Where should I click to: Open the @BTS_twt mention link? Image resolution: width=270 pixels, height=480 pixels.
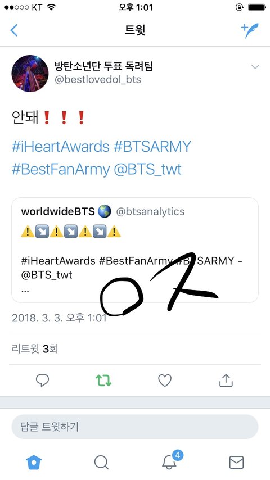click(148, 169)
